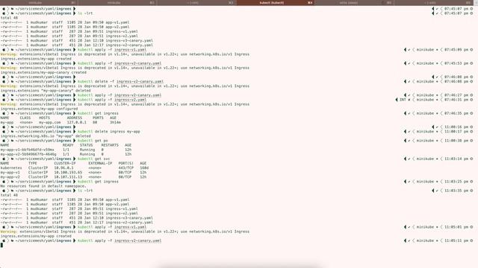
Task: Click the clock icon beside 07:46:35 pm
Action: [x=471, y=113]
